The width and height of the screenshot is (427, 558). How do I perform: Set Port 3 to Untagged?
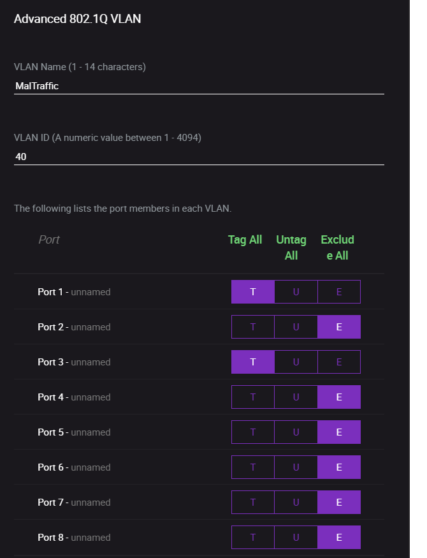(296, 362)
